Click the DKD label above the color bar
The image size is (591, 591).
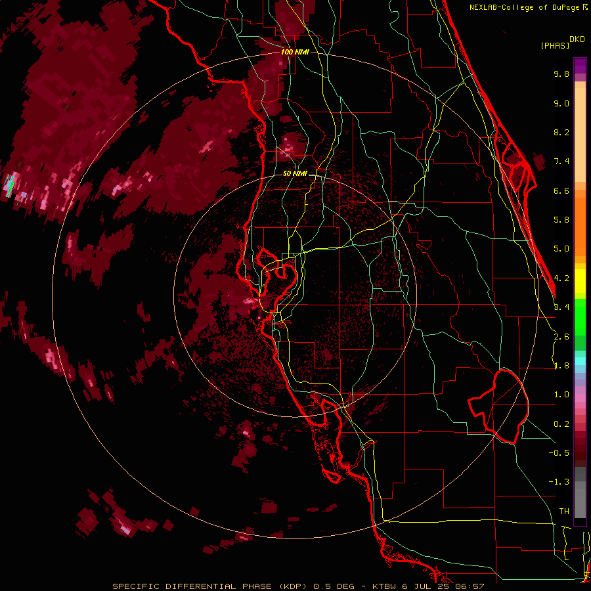[577, 39]
